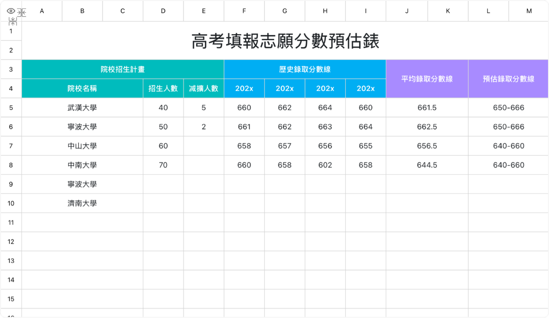Select the 武漢大學 cell
Image resolution: width=549 pixels, height=318 pixels.
pyautogui.click(x=82, y=108)
